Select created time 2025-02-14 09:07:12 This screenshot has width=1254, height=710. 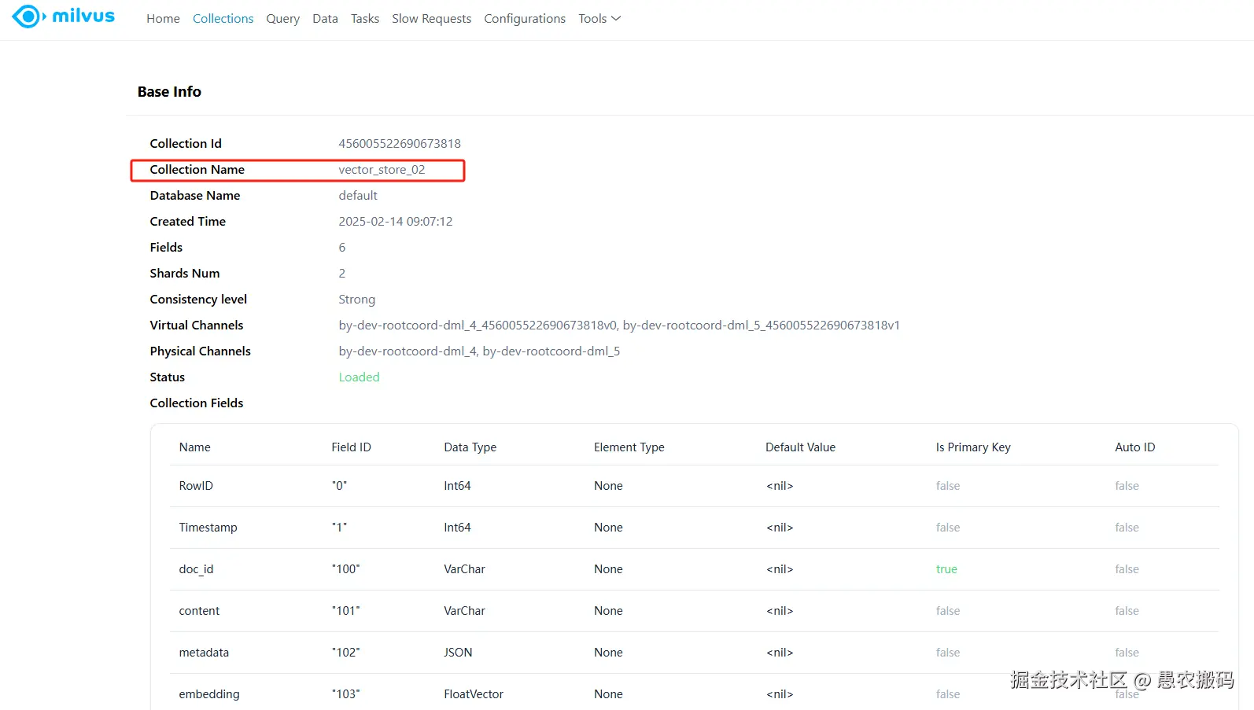point(396,221)
